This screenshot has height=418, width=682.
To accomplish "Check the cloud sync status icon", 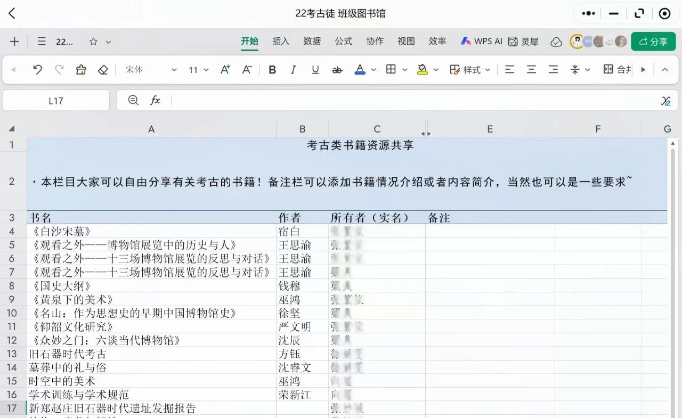I will [556, 42].
